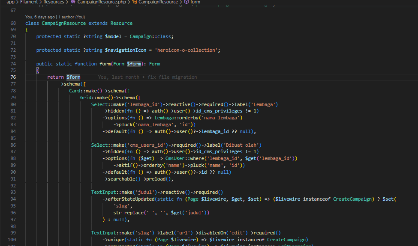
Task: Open the '1 author (You)' CodeLens
Action: click(72, 17)
